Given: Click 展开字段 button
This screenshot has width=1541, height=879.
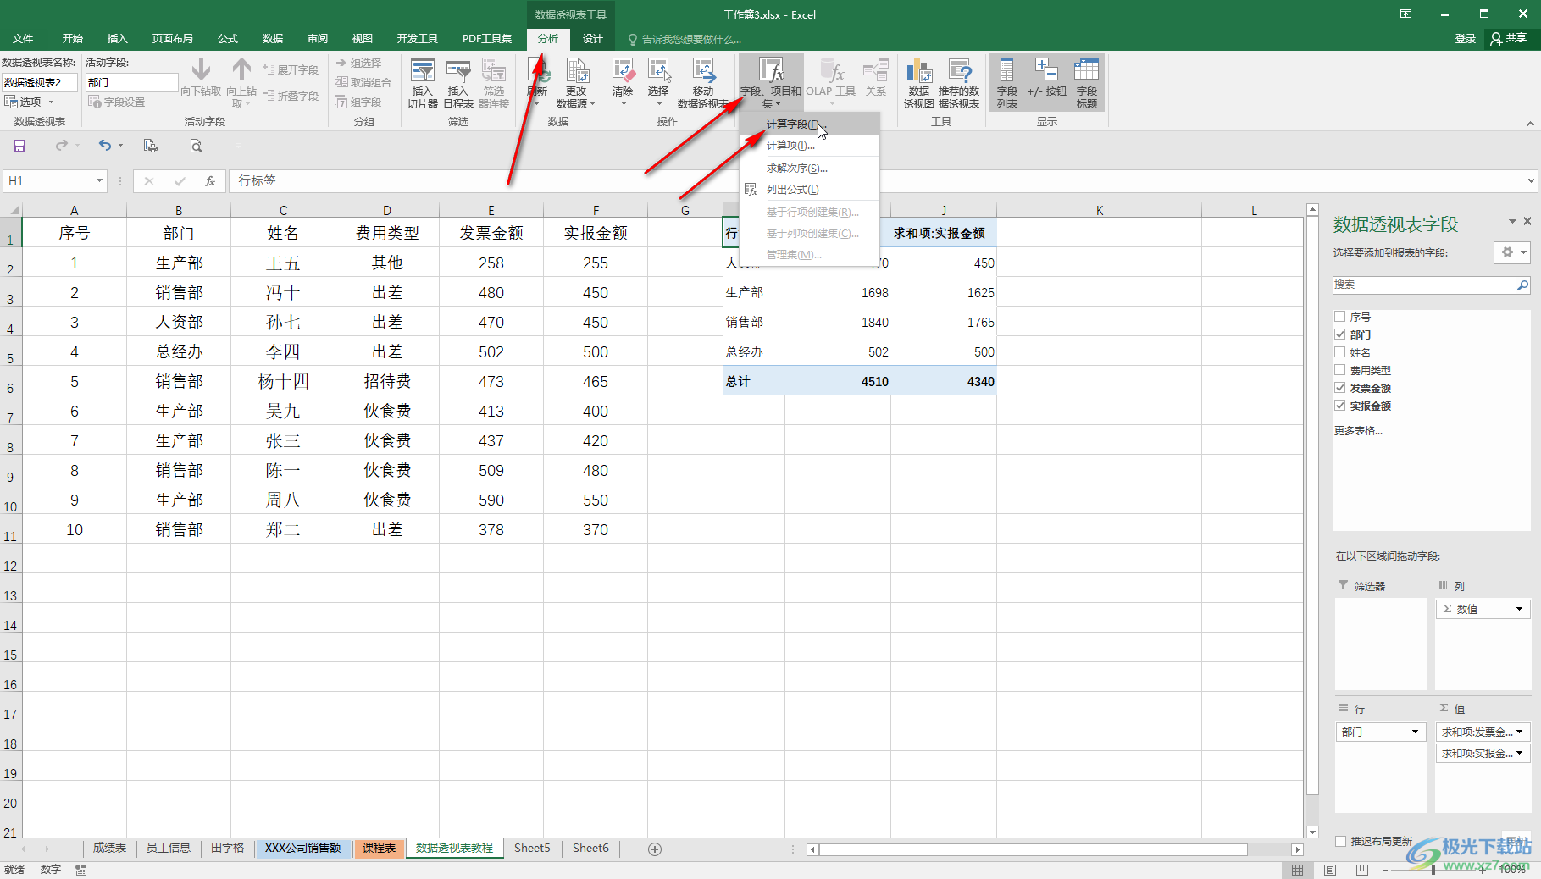Looking at the screenshot, I should (291, 69).
